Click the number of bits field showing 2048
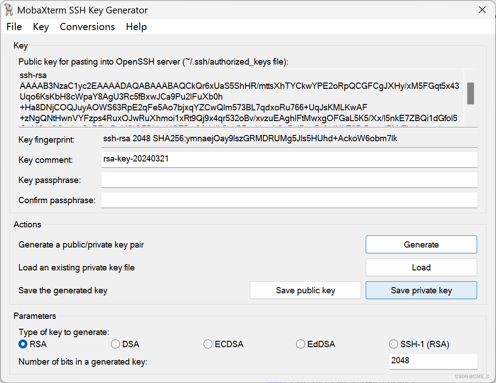This screenshot has width=496, height=383. point(433,361)
